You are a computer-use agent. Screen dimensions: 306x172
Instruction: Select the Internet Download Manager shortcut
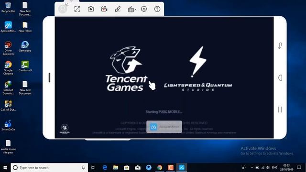8,88
